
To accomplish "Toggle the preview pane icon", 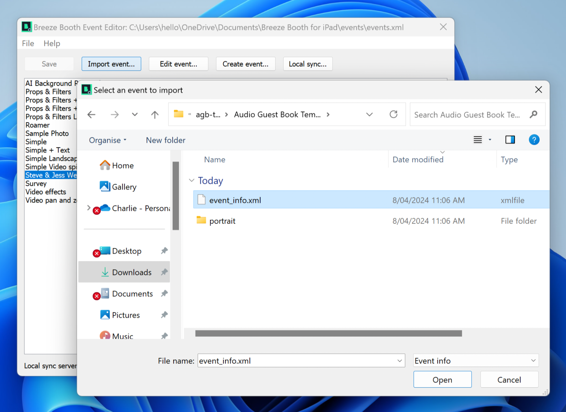I will (510, 140).
